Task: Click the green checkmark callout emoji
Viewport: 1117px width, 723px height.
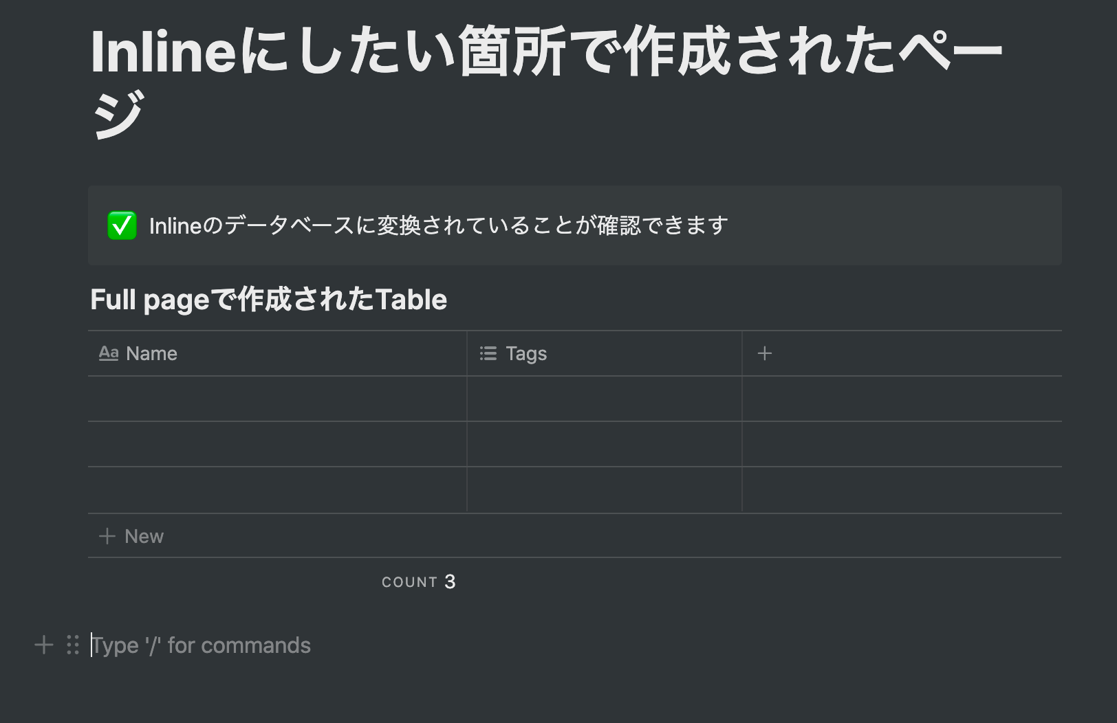Action: point(122,225)
